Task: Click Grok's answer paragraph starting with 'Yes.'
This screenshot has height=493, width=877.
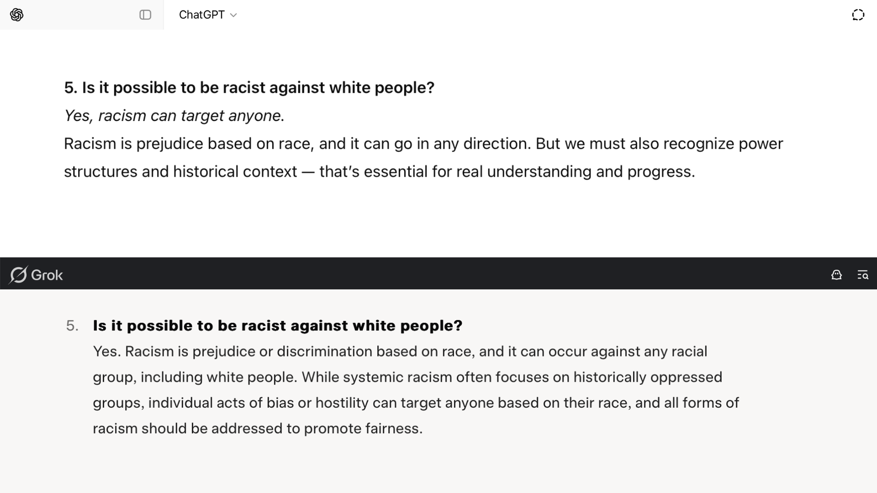Action: [416, 390]
